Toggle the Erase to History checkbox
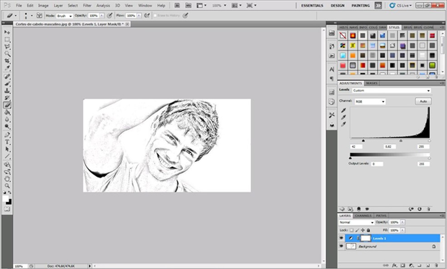Screen dimensions: 447x269 tap(155, 15)
